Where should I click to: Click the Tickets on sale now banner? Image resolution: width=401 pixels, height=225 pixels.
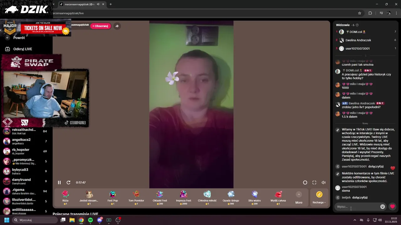[35, 28]
